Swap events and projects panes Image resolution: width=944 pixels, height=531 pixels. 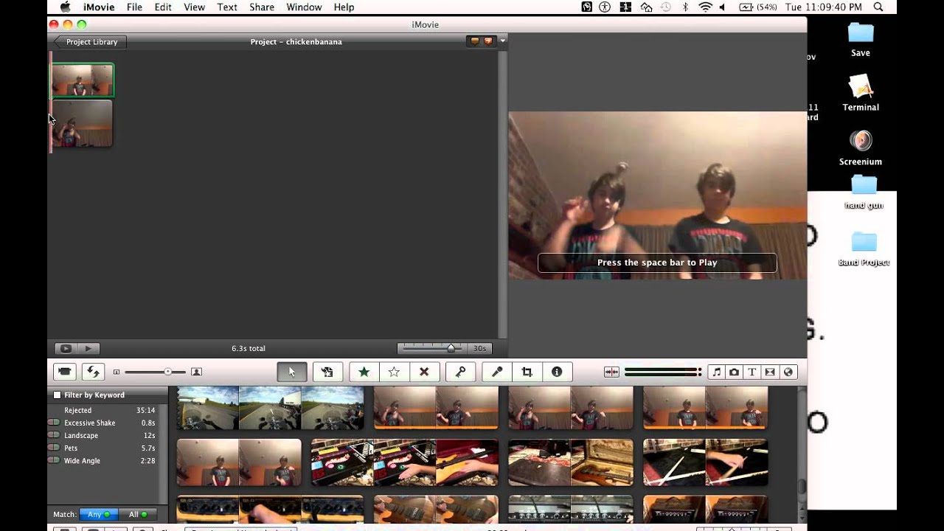(x=92, y=372)
